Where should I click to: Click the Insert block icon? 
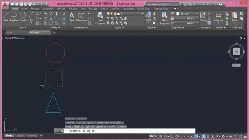click(x=148, y=17)
